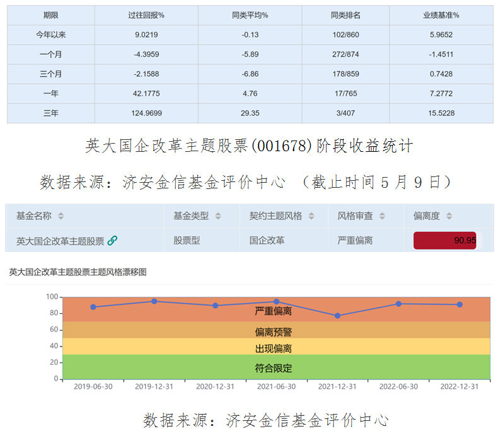The image size is (498, 436).
Task: Click the 三年 row label
Action: point(51,113)
